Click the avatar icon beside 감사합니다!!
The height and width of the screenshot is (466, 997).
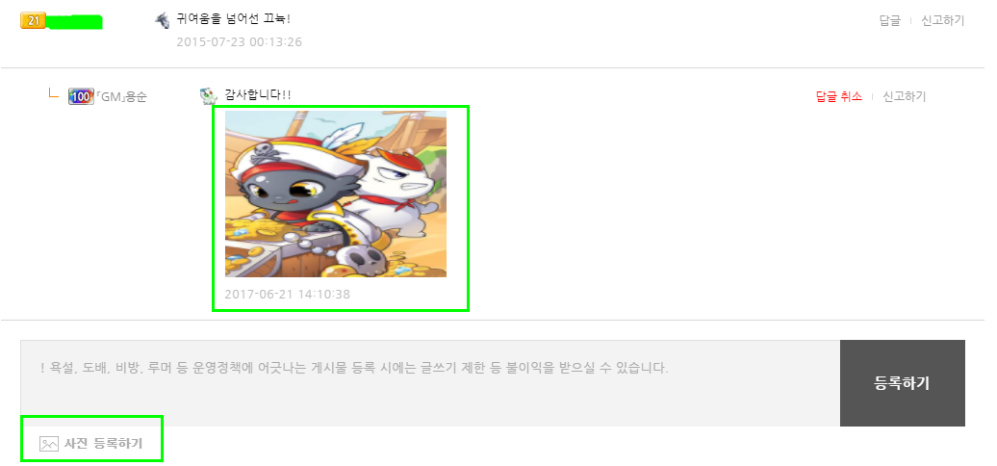(208, 96)
